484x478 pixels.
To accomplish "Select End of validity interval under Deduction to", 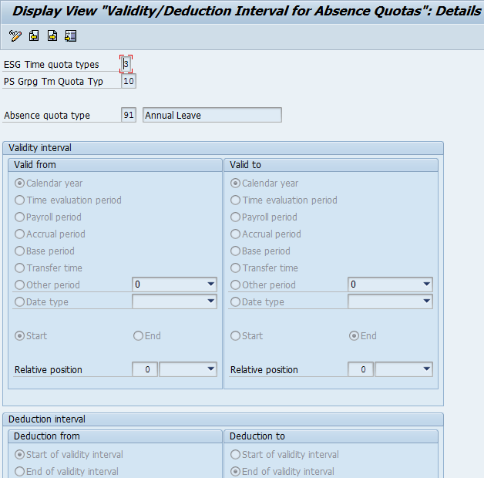I will (236, 472).
